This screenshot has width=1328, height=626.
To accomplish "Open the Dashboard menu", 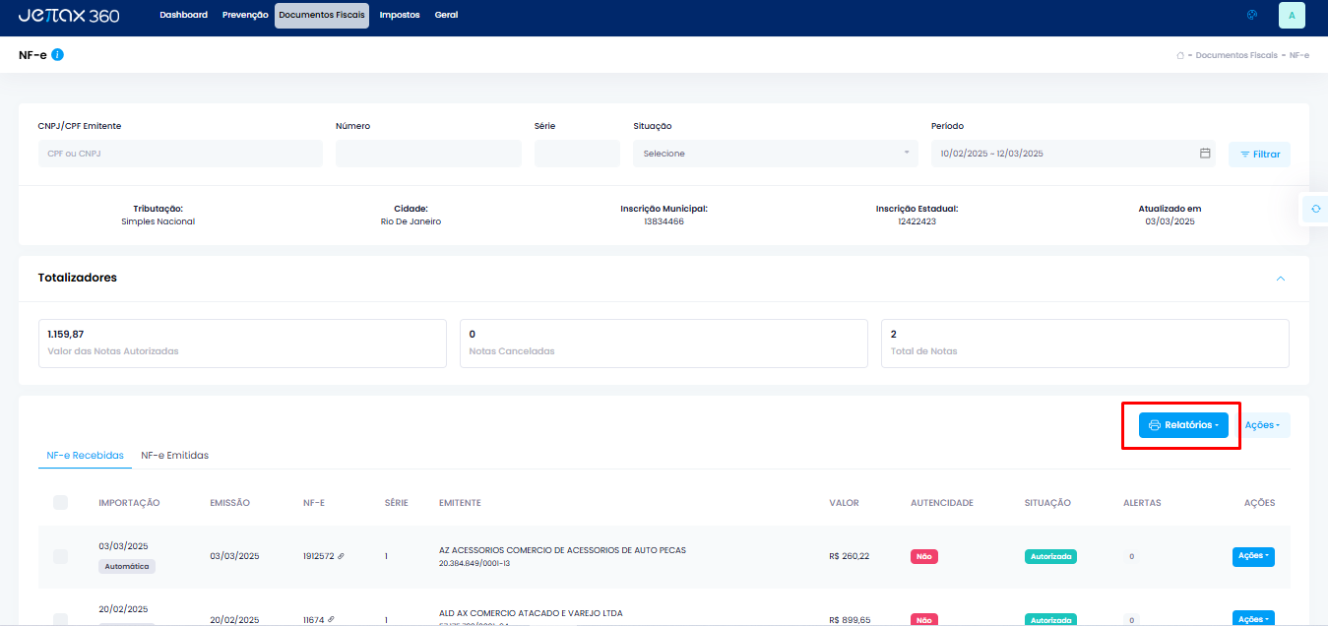I will click(184, 15).
